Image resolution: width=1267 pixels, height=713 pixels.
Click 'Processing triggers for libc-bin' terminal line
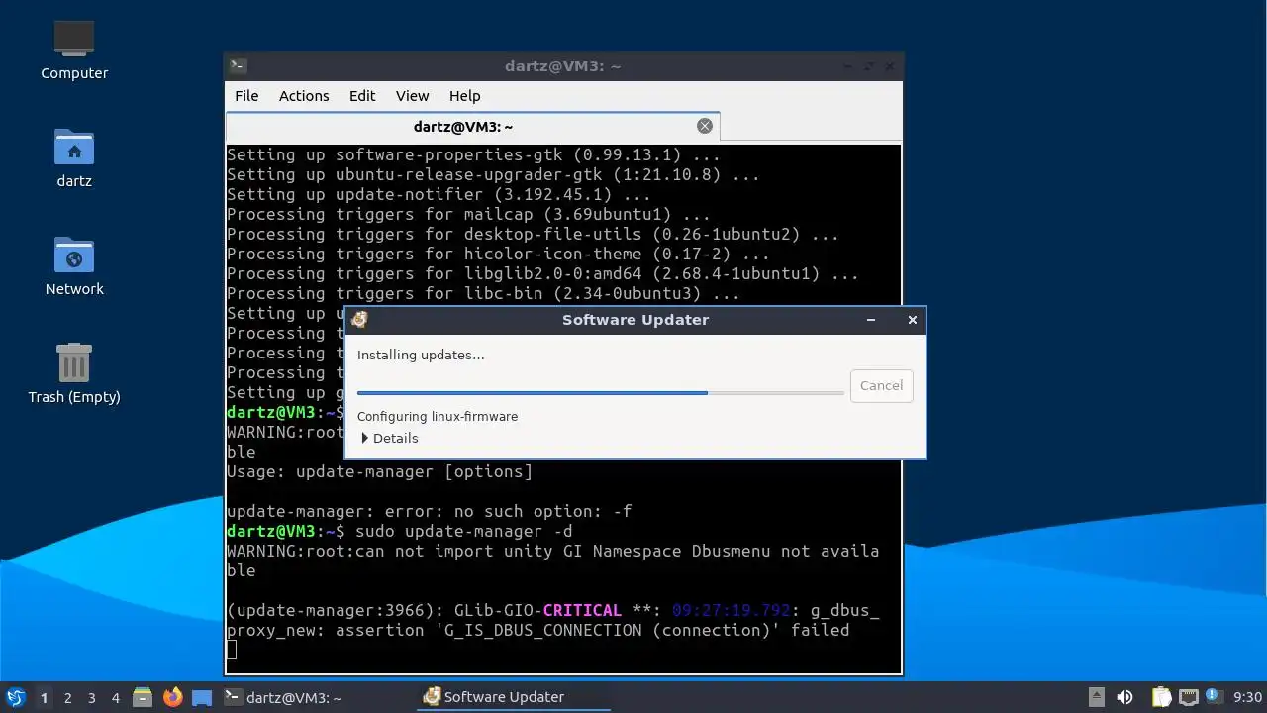(483, 293)
